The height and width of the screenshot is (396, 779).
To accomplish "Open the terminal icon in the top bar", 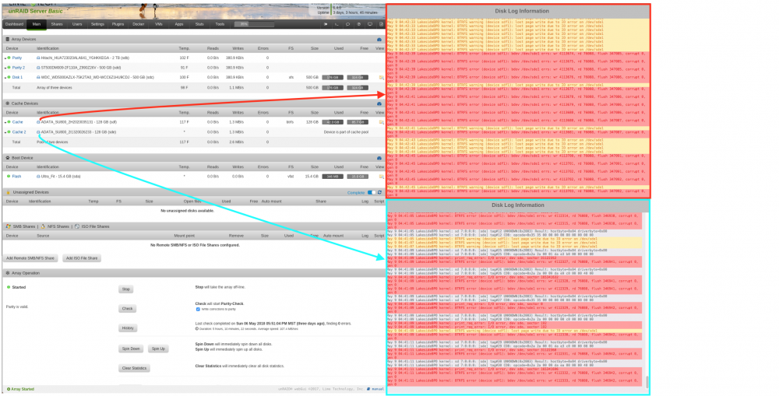I will [337, 24].
